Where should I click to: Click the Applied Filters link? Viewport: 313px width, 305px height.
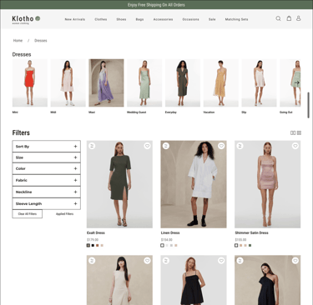coord(64,214)
